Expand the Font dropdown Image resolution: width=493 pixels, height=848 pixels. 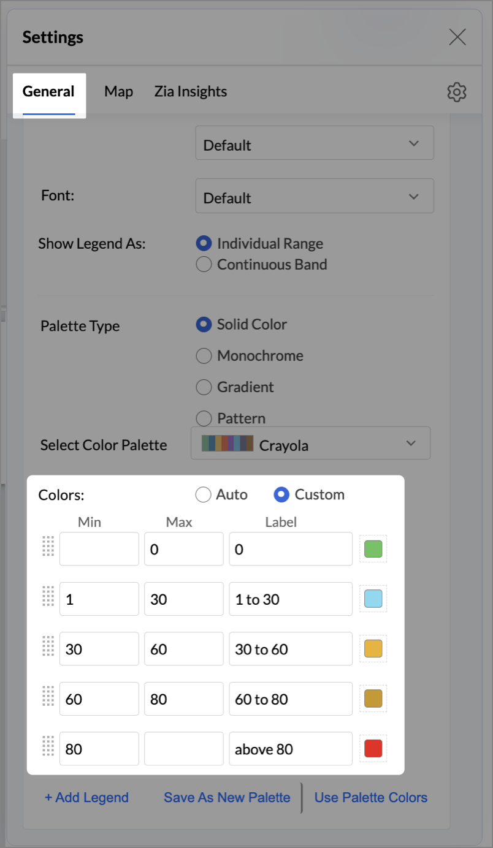pos(314,196)
